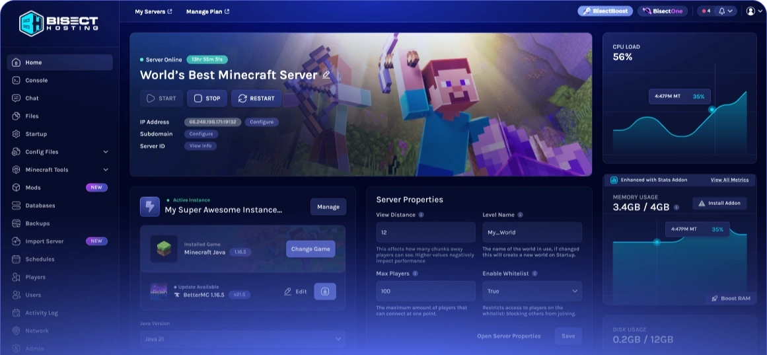This screenshot has width=767, height=355.
Task: Open the user account menu
Action: pos(754,11)
